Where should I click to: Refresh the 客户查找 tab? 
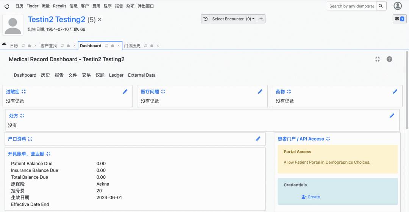click(62, 46)
